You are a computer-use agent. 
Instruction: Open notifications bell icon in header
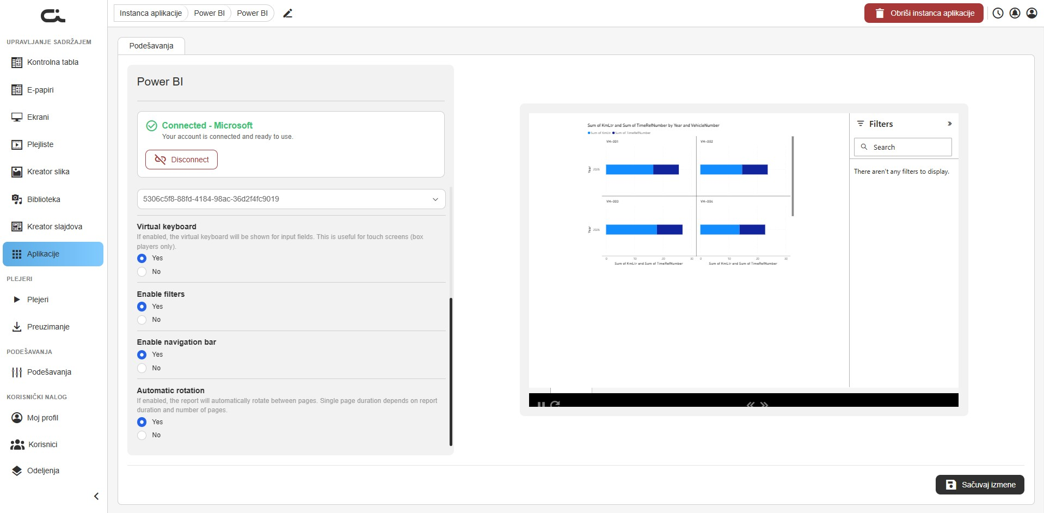point(1015,13)
